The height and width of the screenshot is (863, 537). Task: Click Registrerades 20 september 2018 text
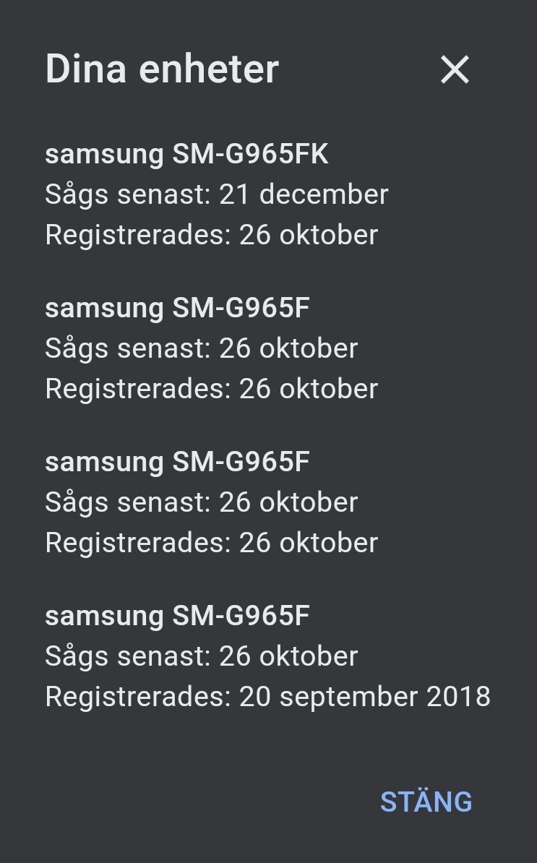click(x=267, y=696)
